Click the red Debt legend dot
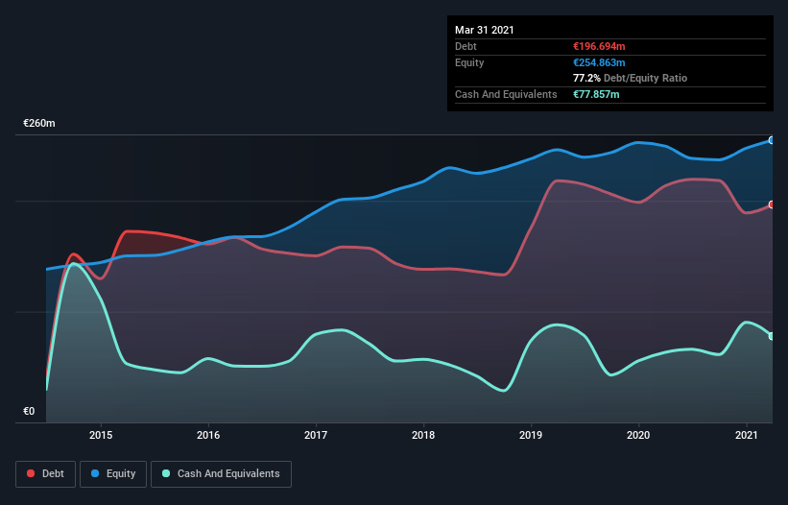 [31, 473]
